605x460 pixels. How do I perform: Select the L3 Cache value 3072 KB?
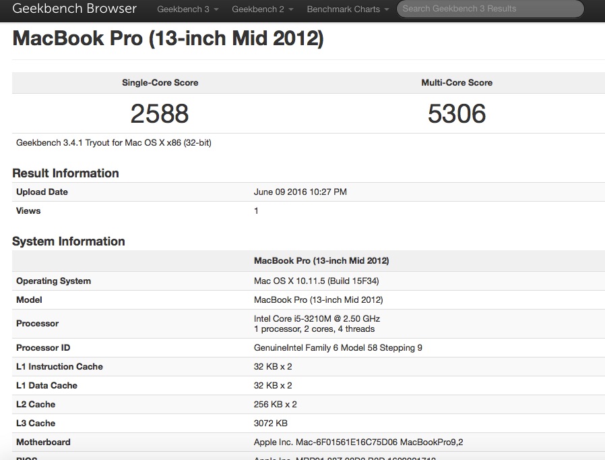point(270,424)
